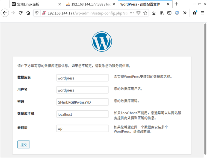This screenshot has height=158, width=207.
Task: Focus the 数据库名 input field
Action: [82, 78]
